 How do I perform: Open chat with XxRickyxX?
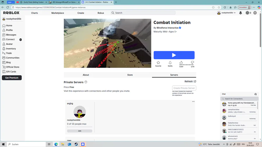(x=239, y=117)
